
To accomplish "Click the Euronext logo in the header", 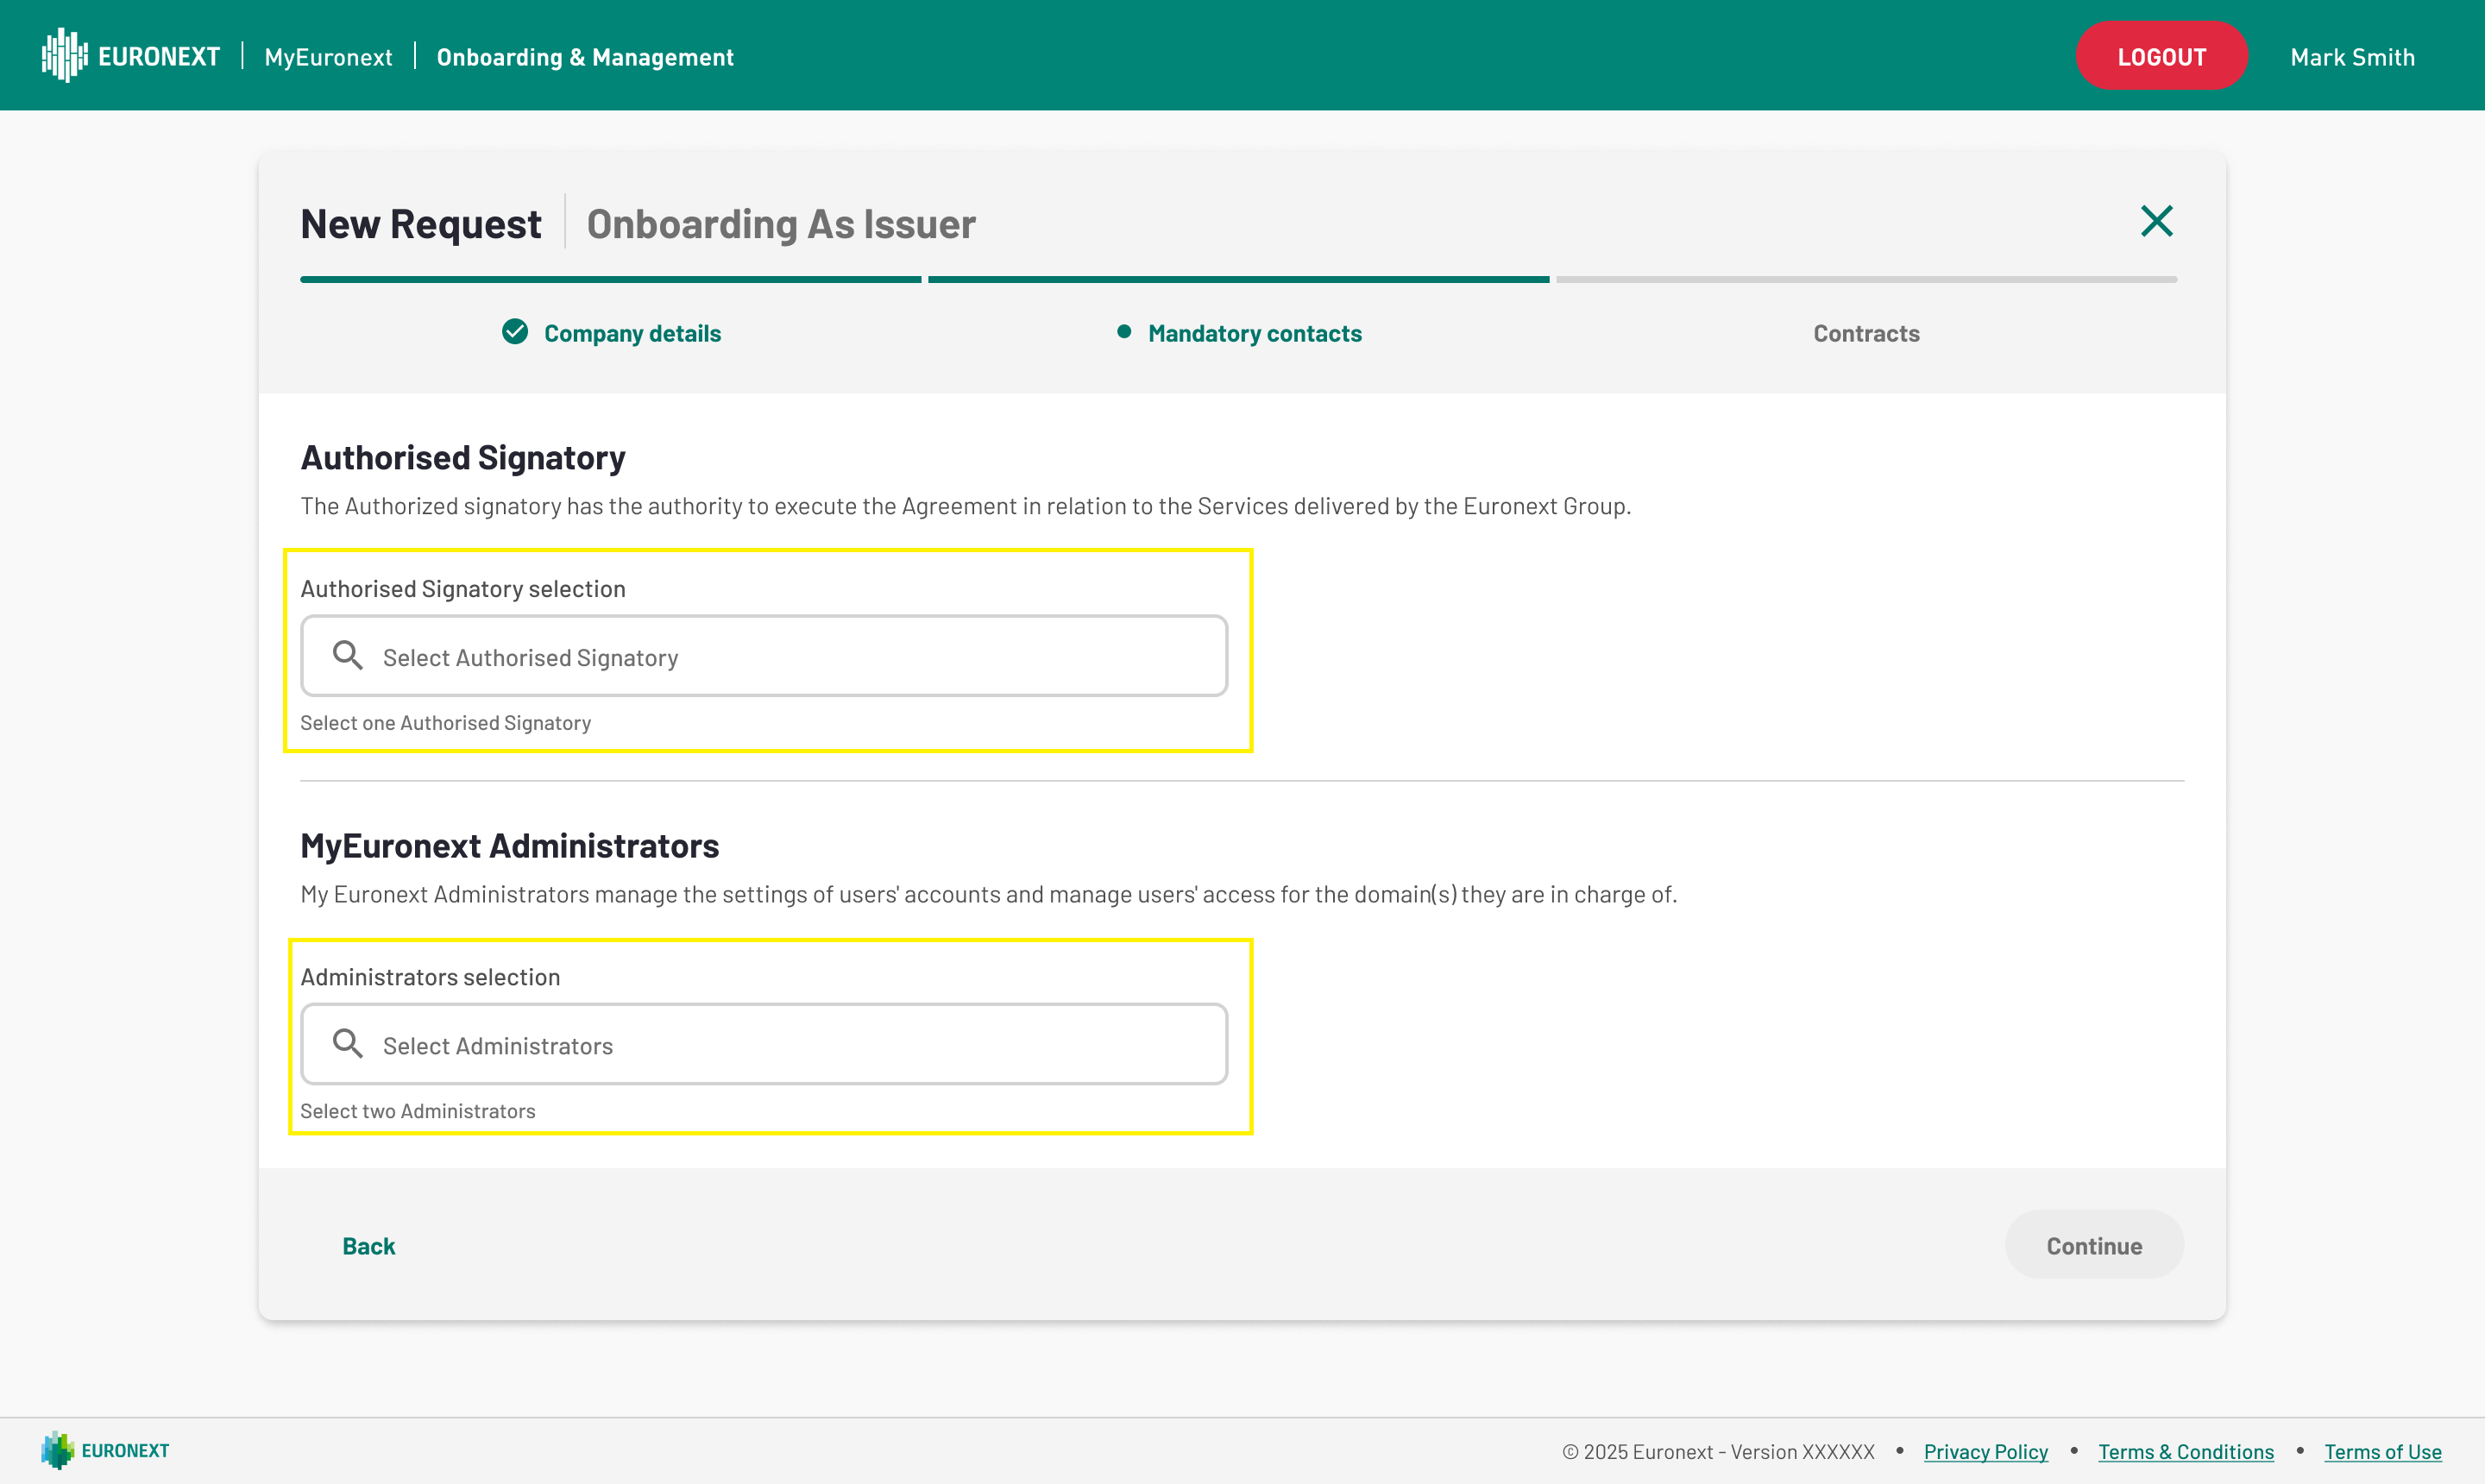I will (131, 56).
